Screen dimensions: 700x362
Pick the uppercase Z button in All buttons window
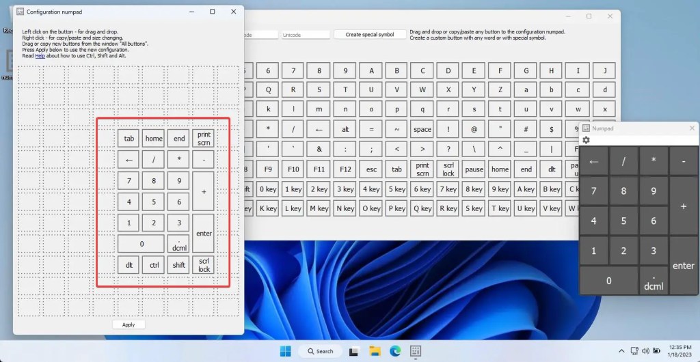[x=500, y=89]
